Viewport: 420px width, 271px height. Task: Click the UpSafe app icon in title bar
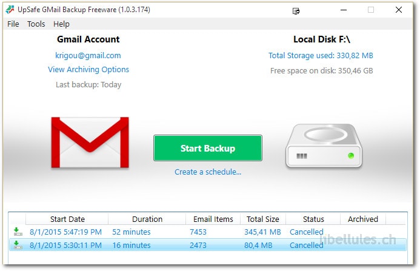10,10
